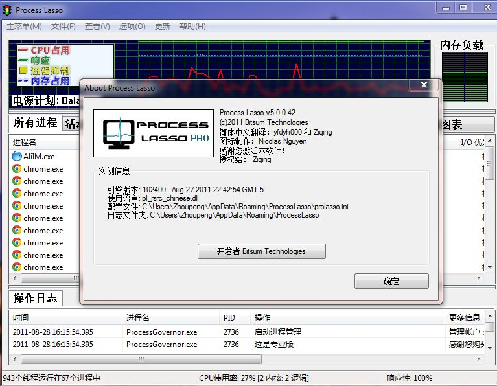Click the process list vertical scrollbar thumb
The width and height of the screenshot is (497, 386).
[x=490, y=165]
